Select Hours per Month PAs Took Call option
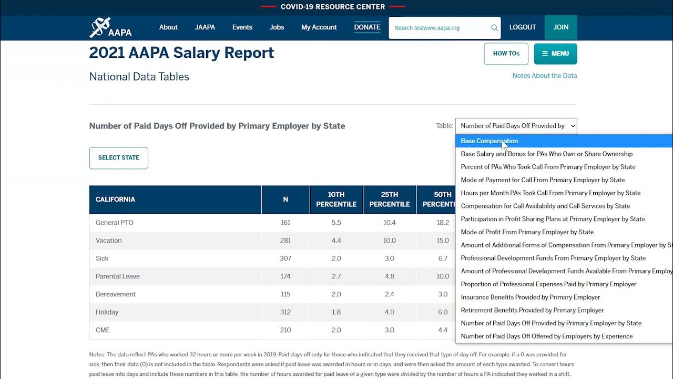 click(564, 193)
